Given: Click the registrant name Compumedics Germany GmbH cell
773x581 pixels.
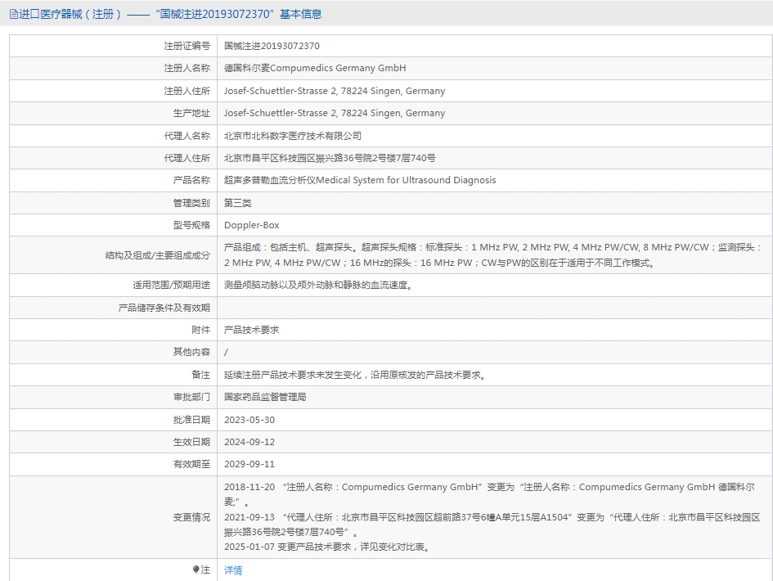Looking at the screenshot, I should 315,69.
